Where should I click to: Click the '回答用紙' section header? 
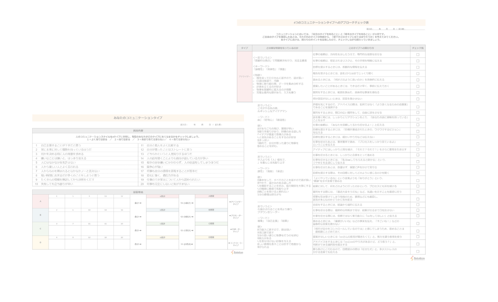[x=138, y=192]
